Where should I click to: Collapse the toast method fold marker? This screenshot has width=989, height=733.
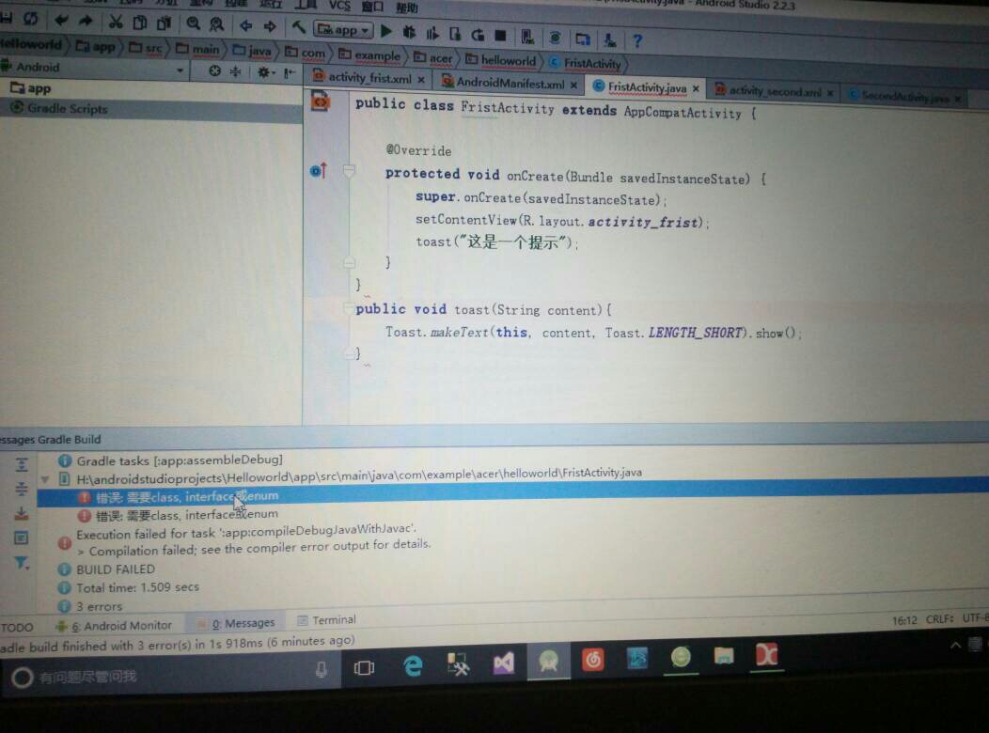point(349,307)
